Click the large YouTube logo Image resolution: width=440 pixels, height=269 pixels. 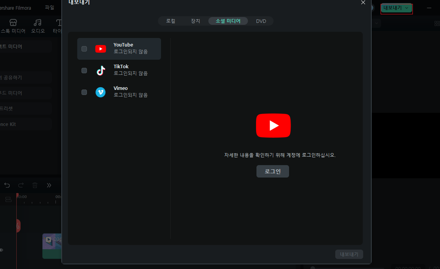click(x=273, y=126)
